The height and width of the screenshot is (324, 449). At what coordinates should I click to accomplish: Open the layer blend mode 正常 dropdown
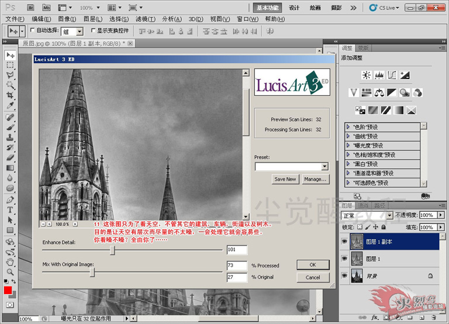click(389, 215)
